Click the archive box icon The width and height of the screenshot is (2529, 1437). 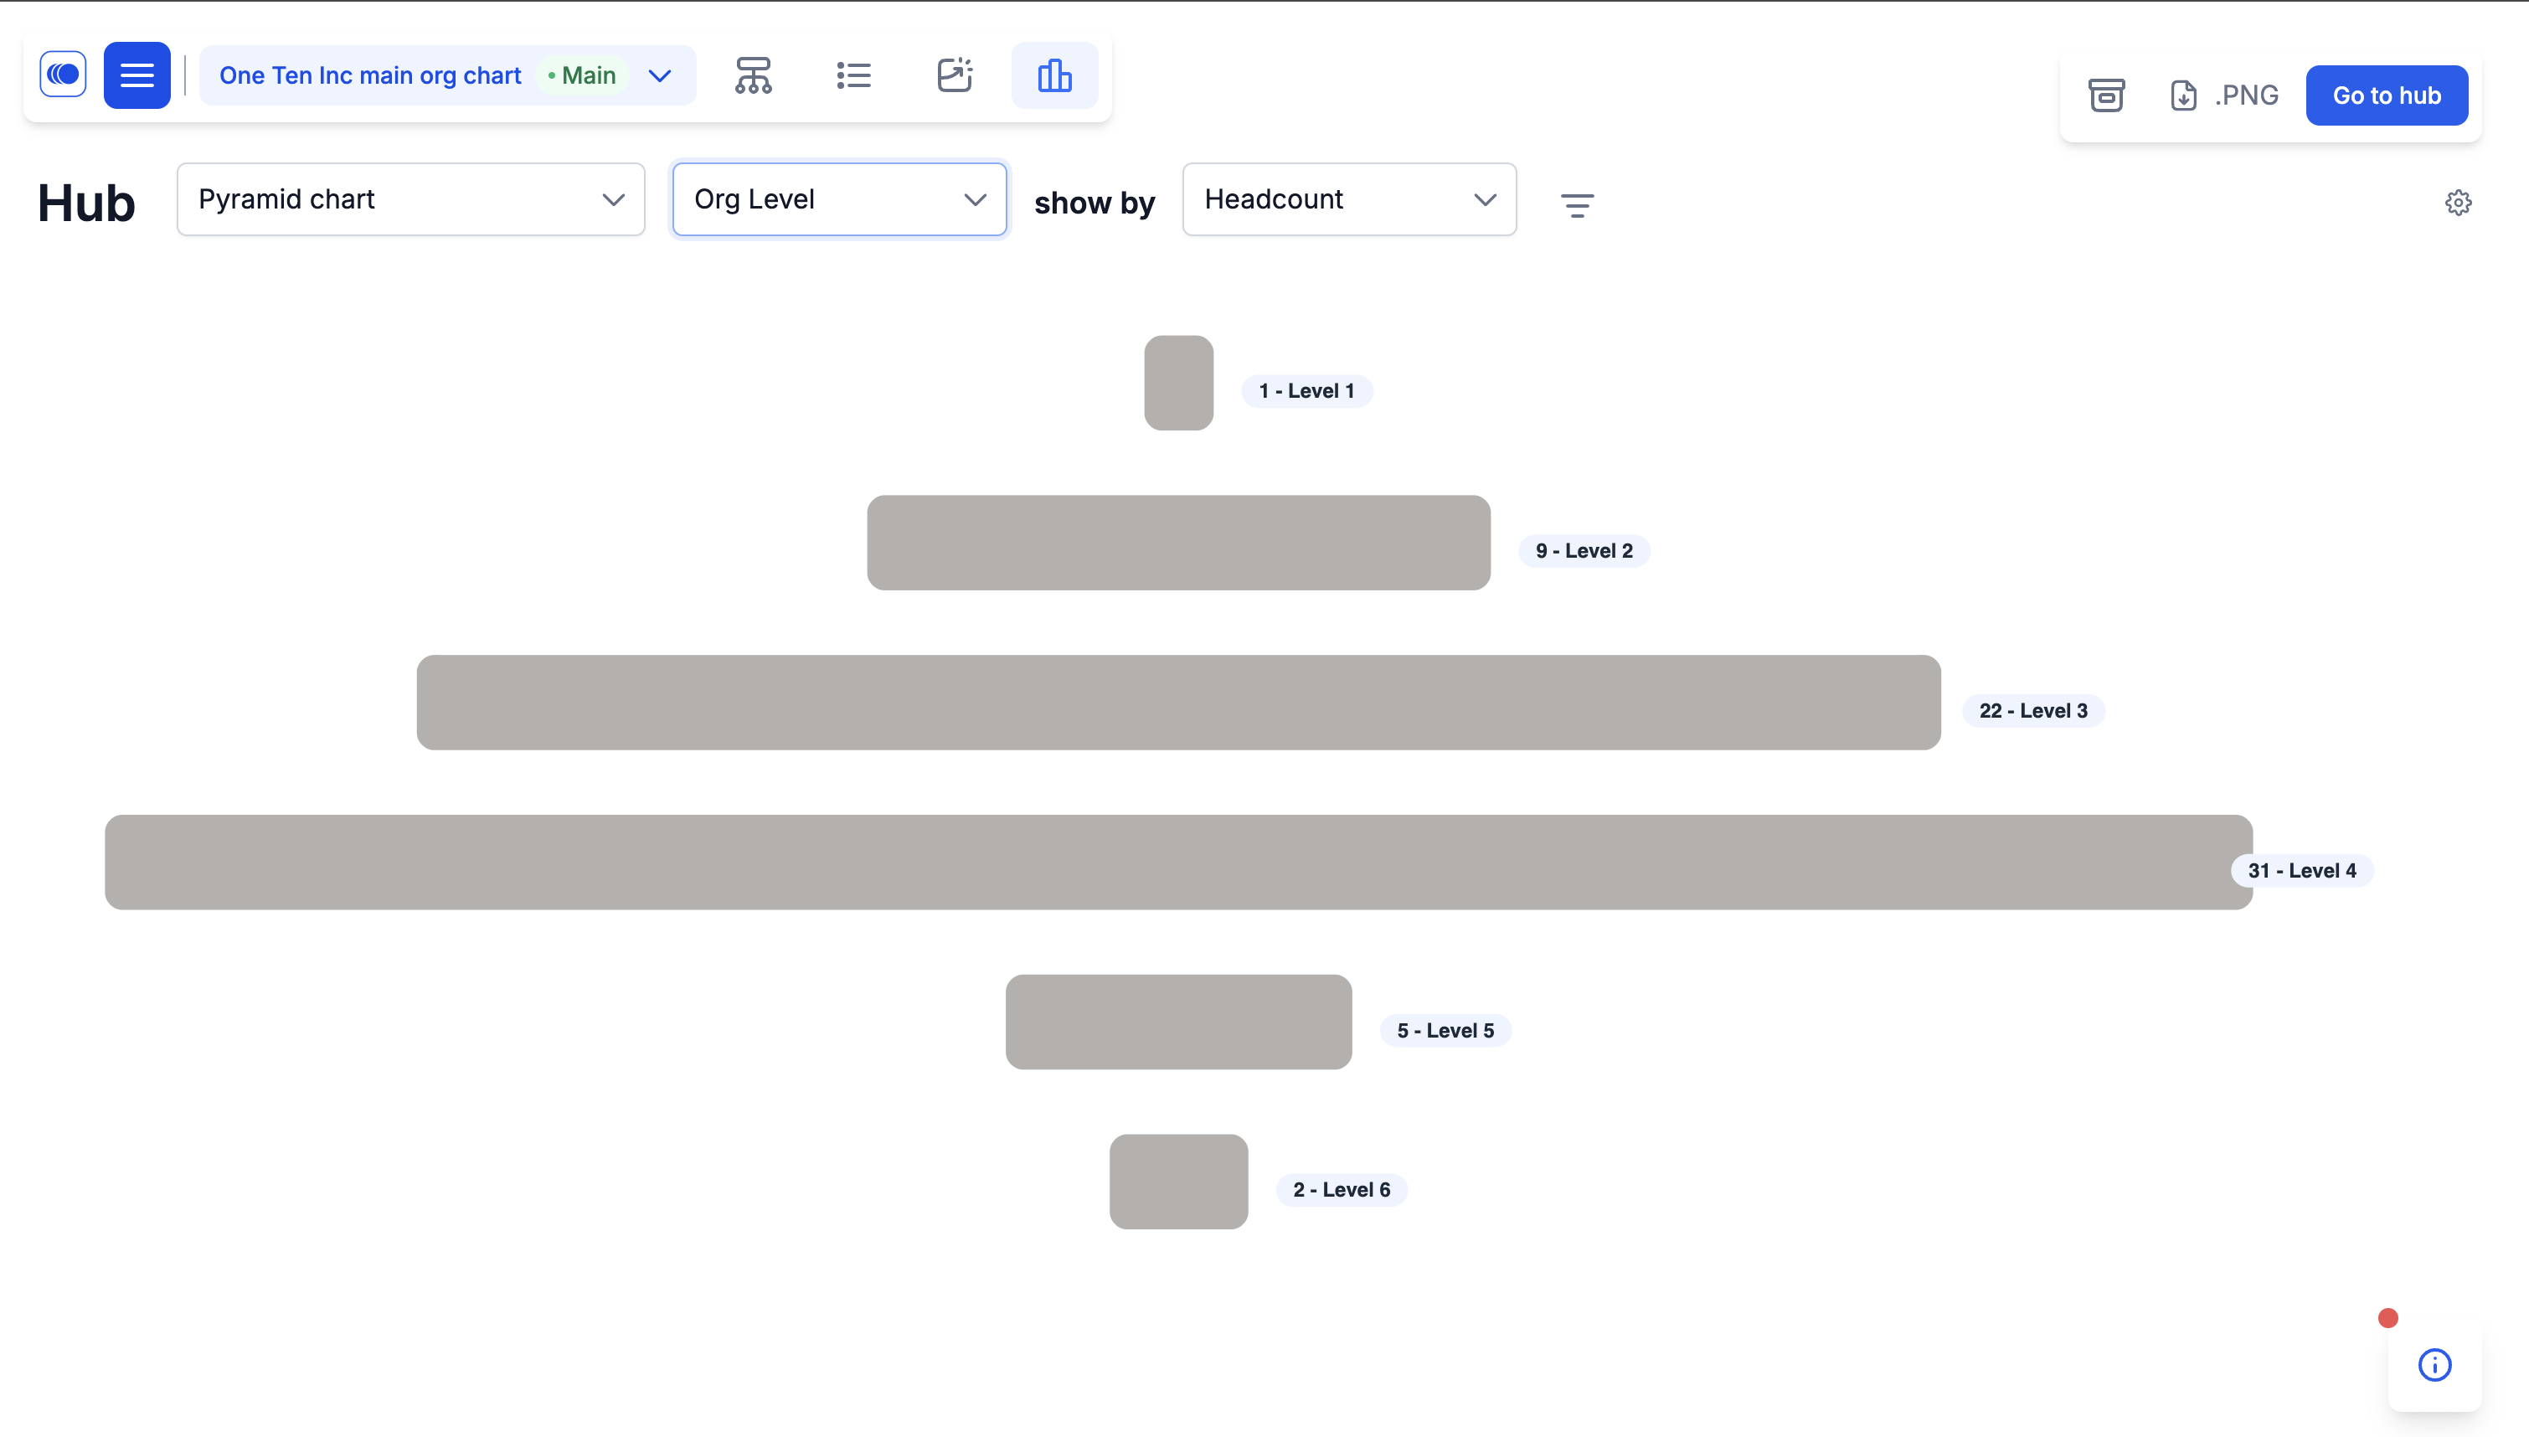coord(2106,95)
